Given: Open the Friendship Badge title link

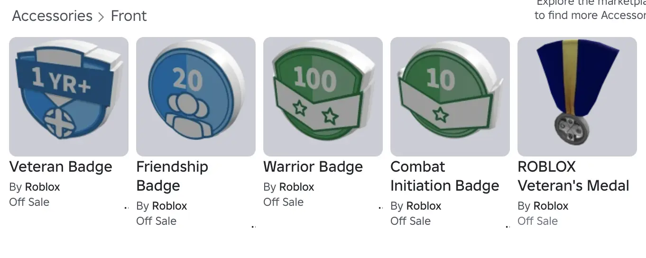Looking at the screenshot, I should coord(172,176).
